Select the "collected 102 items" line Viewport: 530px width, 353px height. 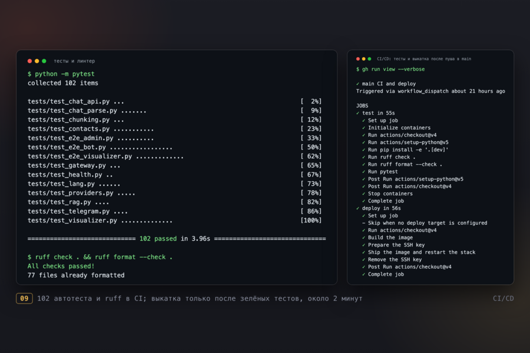63,83
